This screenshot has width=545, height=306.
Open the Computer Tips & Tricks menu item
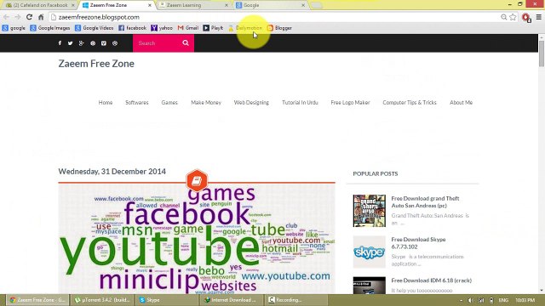(410, 102)
